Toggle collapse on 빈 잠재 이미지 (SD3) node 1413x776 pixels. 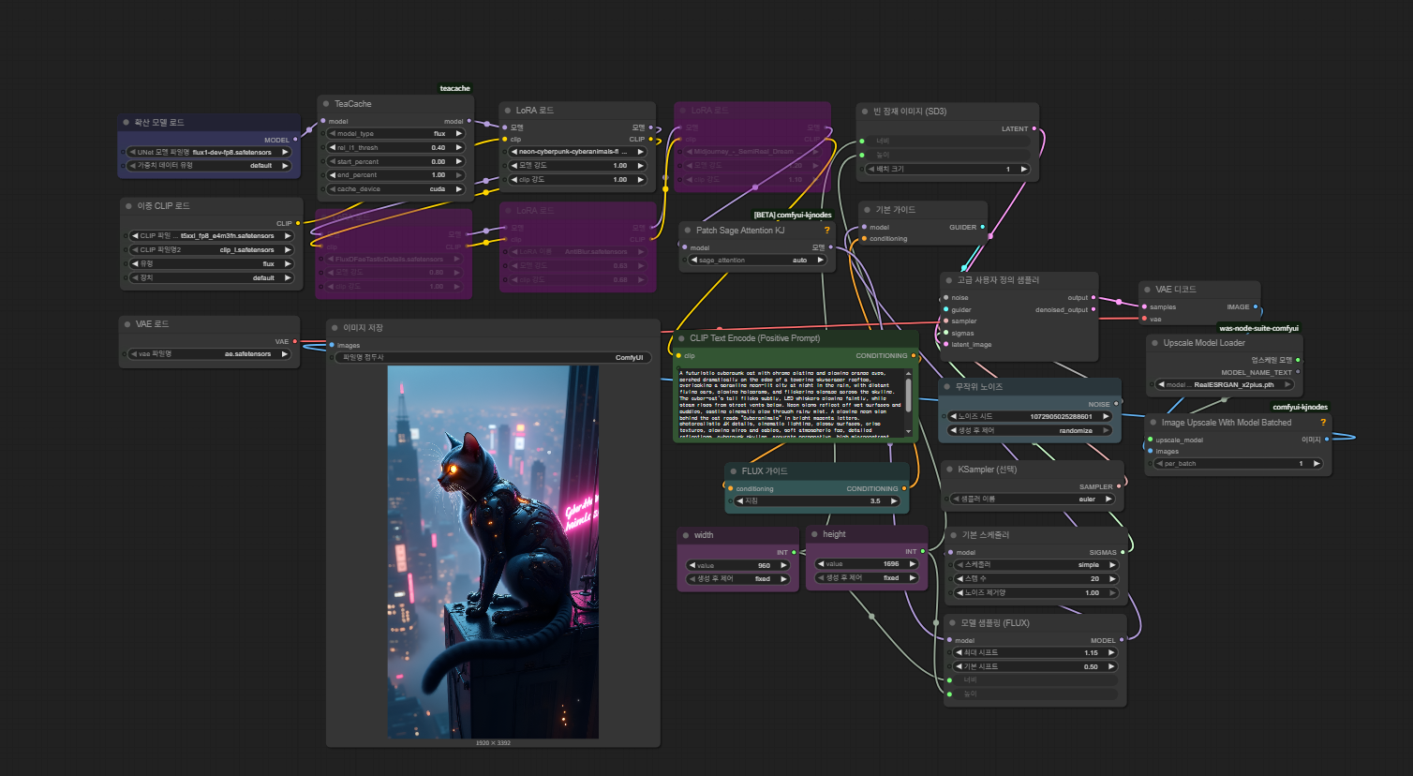(865, 111)
